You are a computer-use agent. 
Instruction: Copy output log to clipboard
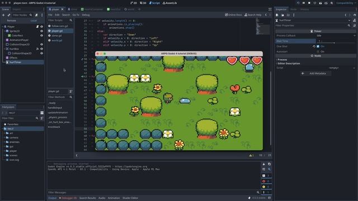(269, 164)
